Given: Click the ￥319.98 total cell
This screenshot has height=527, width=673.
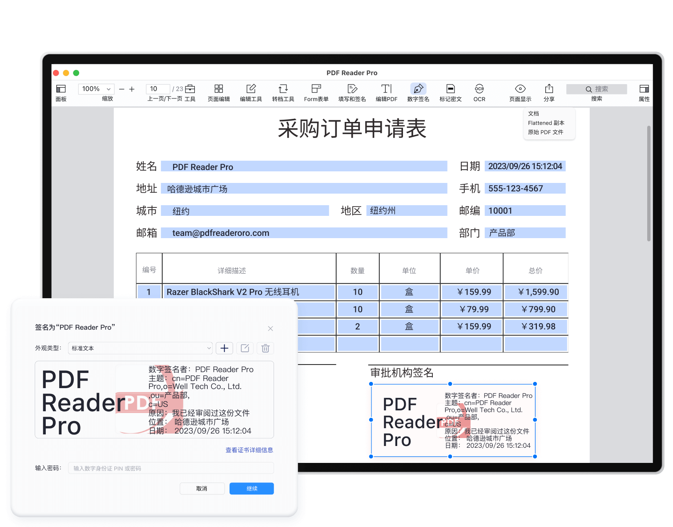Looking at the screenshot, I should coord(536,327).
